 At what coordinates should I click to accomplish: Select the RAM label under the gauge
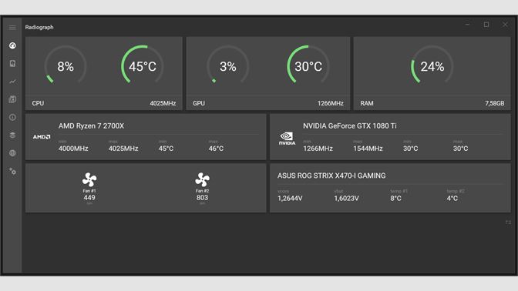coord(367,103)
